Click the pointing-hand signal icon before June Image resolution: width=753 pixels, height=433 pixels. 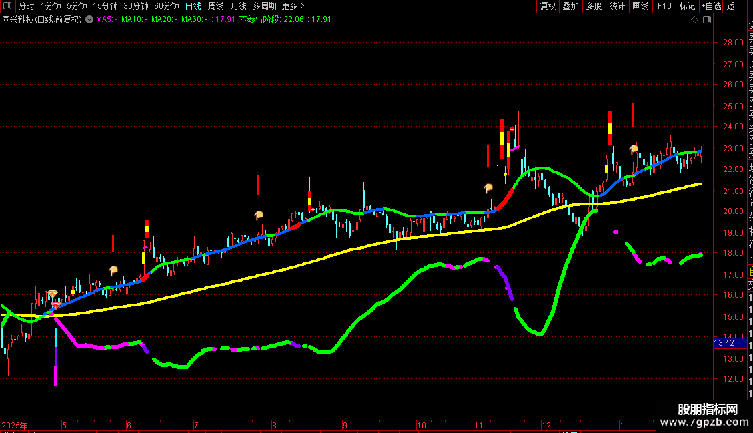[113, 270]
